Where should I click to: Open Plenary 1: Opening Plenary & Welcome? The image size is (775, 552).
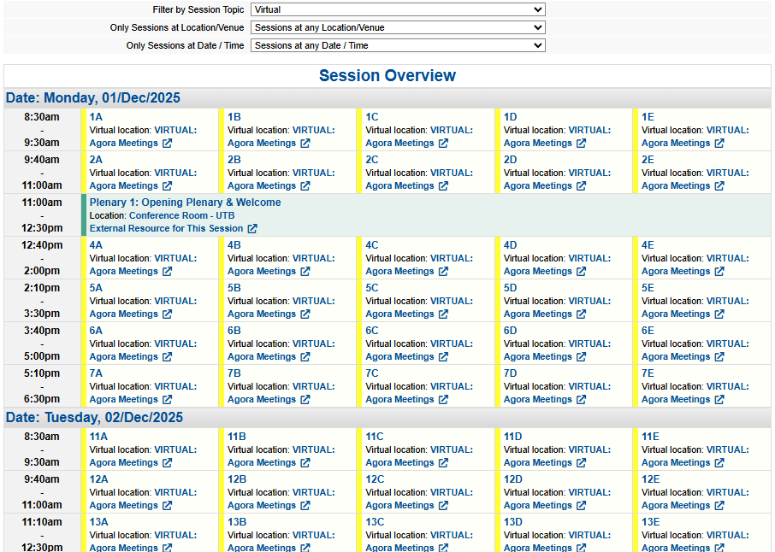(185, 203)
